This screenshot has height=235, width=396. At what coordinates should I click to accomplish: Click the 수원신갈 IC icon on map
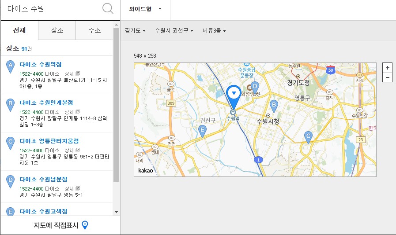[360, 110]
